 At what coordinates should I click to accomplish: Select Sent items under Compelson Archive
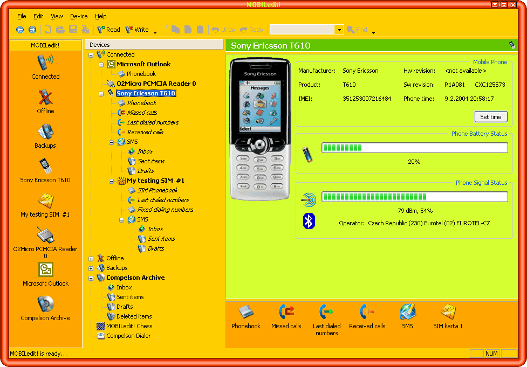click(x=130, y=297)
